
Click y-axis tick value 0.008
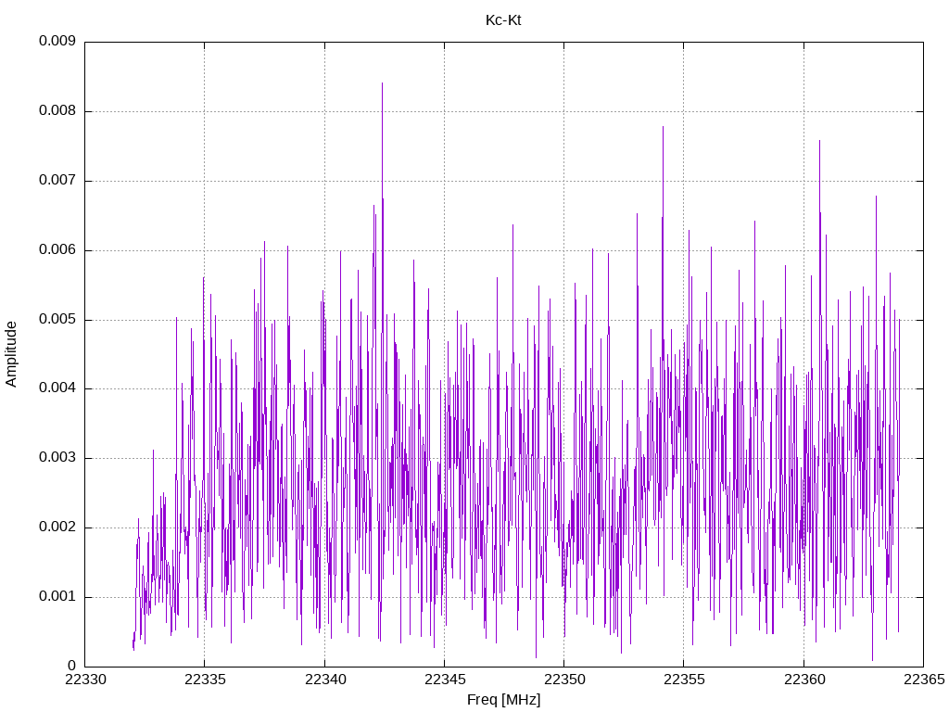[x=57, y=111]
